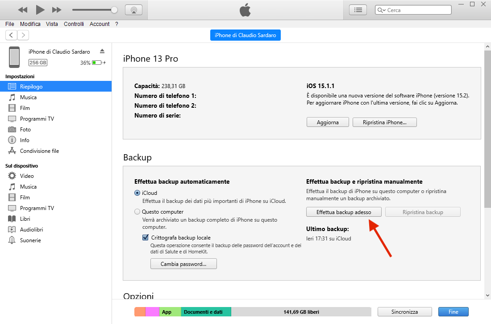Click the Aggiorna button
The image size is (491, 324).
point(328,122)
